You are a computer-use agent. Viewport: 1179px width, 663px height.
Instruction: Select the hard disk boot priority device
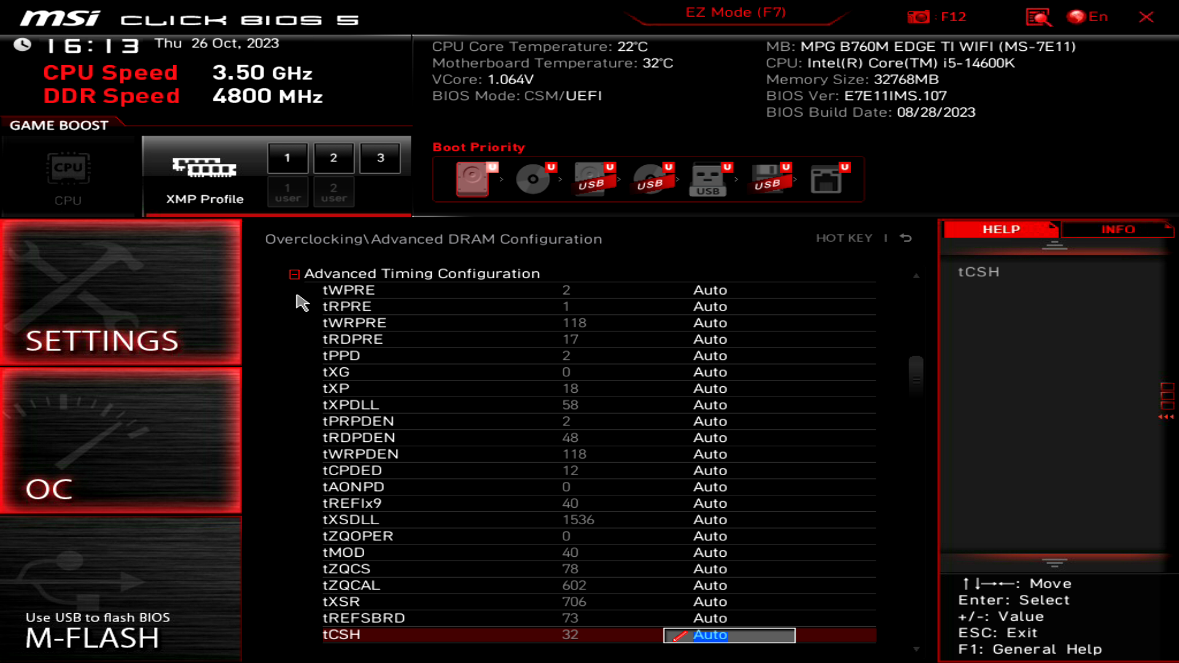473,179
